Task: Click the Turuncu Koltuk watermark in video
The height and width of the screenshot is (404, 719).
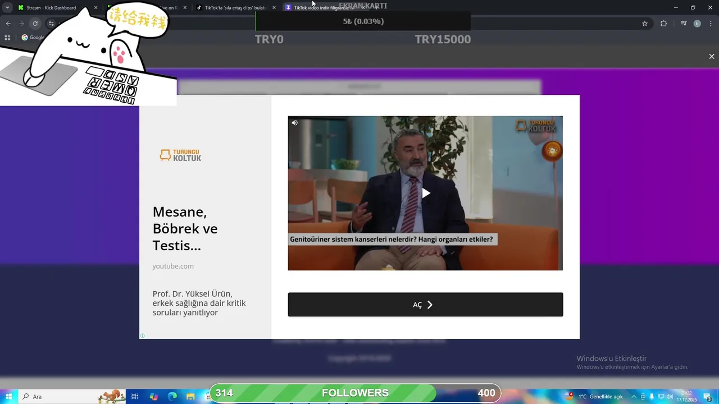Action: tap(536, 126)
